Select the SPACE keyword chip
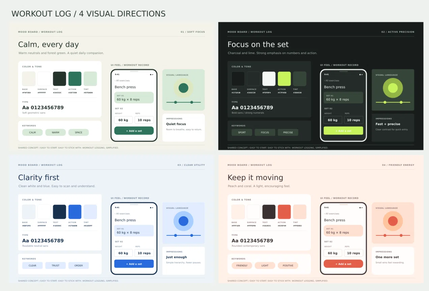429x291 pixels. pyautogui.click(x=79, y=132)
